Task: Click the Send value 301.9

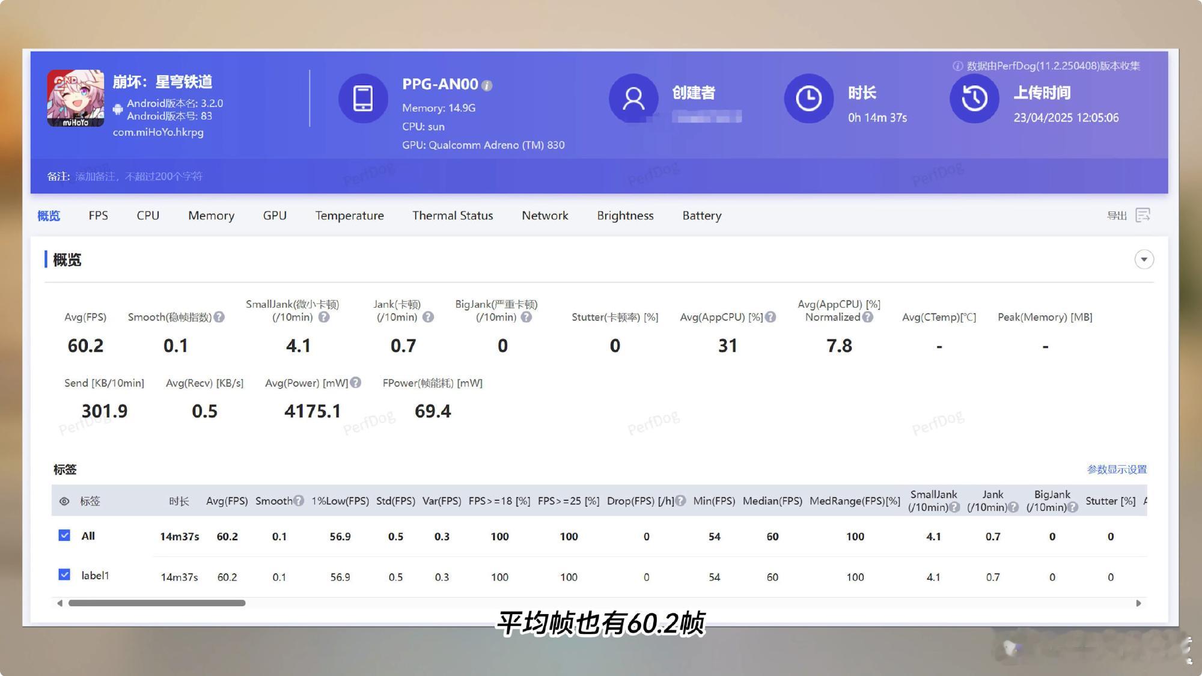Action: [105, 412]
